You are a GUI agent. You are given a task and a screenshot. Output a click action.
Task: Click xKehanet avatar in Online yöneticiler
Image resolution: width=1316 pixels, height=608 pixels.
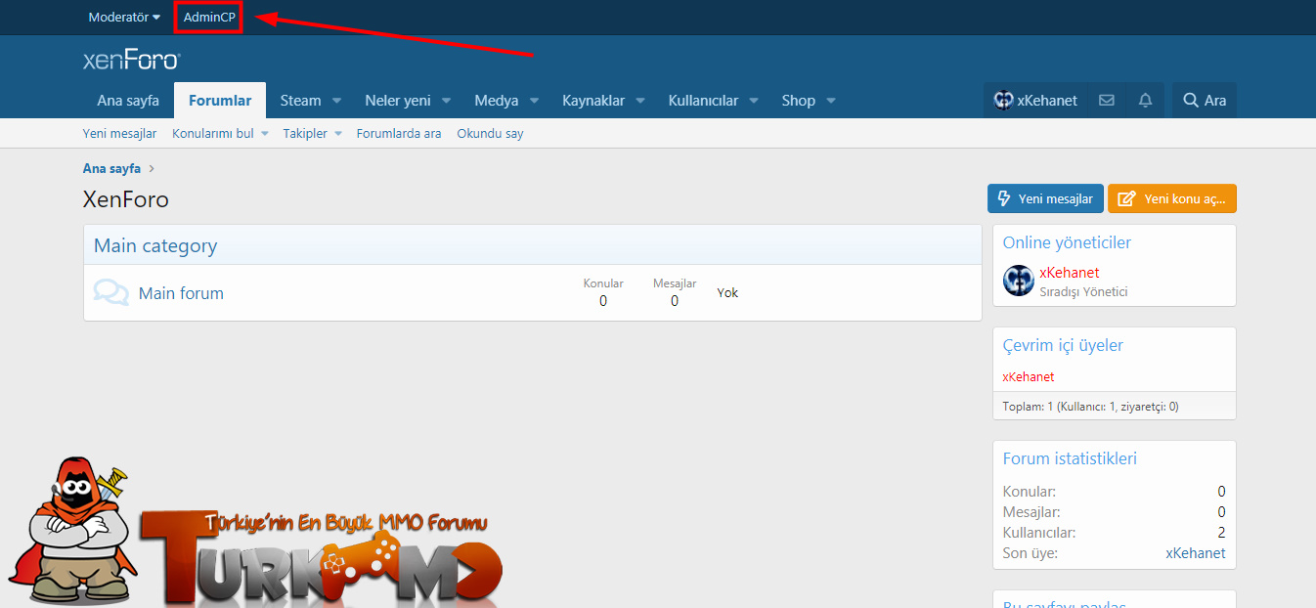[x=1019, y=281]
